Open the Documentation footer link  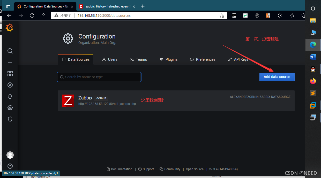120,169
